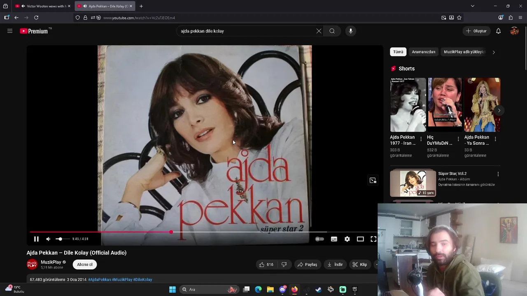
Task: Click Oynatma listesinin tamamını görüntüle link
Action: (466, 185)
